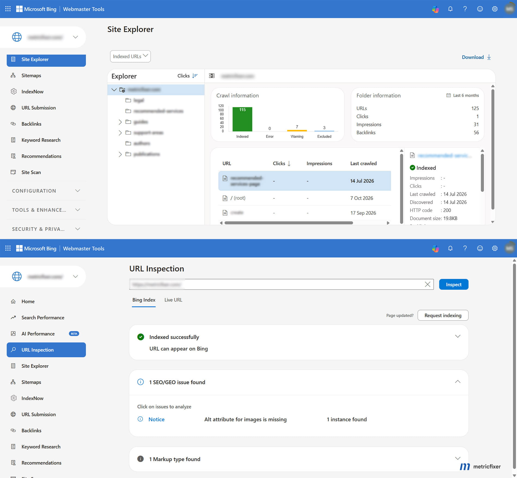Screen dimensions: 517x478
Task: Open the apps grid in top Site Explorer header
Action: (8, 9)
